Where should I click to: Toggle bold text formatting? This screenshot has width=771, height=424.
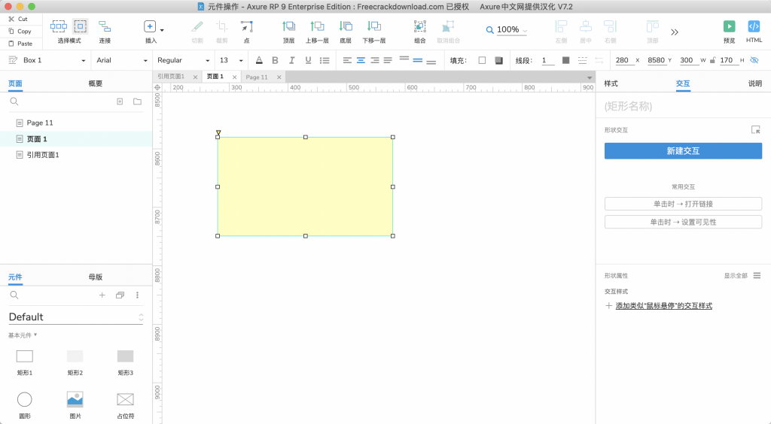click(275, 60)
